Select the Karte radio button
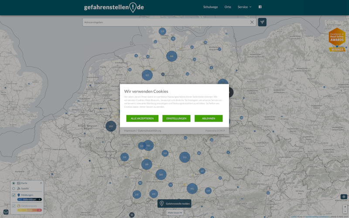349x218 pixels. tap(14, 183)
